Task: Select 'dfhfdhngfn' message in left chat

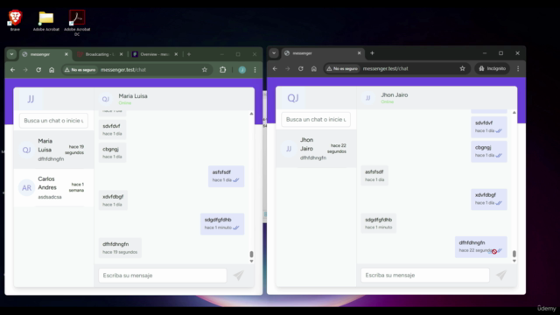Action: (120, 248)
